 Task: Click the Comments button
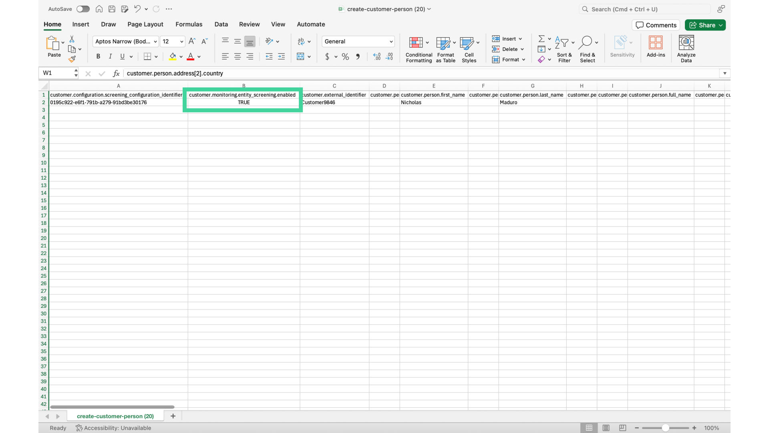coord(656,25)
